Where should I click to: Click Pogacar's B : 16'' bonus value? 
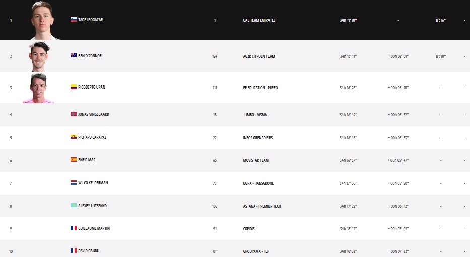coord(441,21)
